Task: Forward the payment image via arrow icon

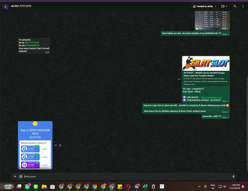Action: [x=56, y=145]
